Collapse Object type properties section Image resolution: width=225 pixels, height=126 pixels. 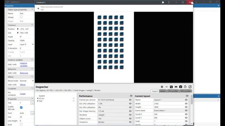pos(32,9)
